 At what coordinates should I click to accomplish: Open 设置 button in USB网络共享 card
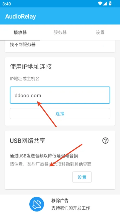[x=82, y=177]
